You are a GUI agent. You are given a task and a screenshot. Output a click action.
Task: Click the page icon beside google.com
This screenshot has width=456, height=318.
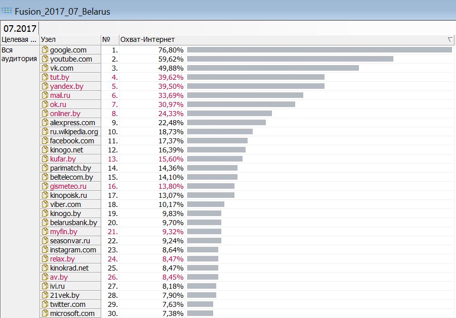[45, 50]
